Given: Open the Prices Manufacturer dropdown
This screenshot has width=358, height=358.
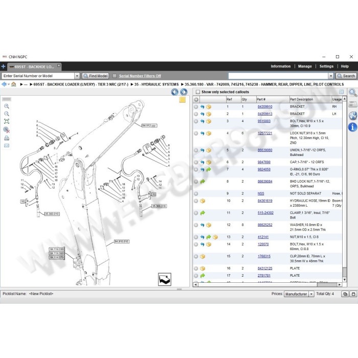Looking at the screenshot, I should [311, 294].
